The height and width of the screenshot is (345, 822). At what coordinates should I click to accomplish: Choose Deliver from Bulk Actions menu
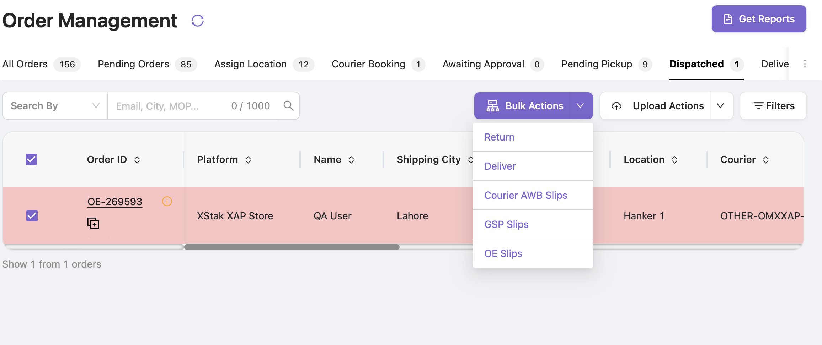coord(533,166)
